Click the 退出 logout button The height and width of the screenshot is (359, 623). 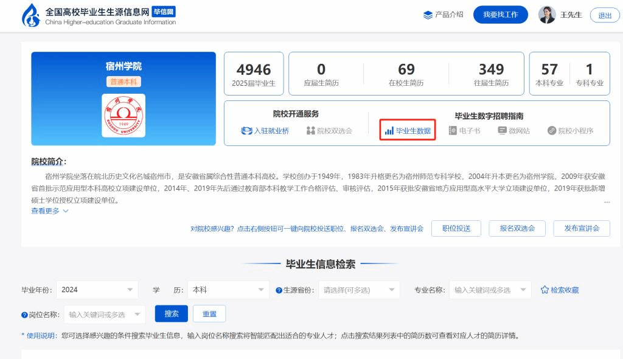[605, 15]
